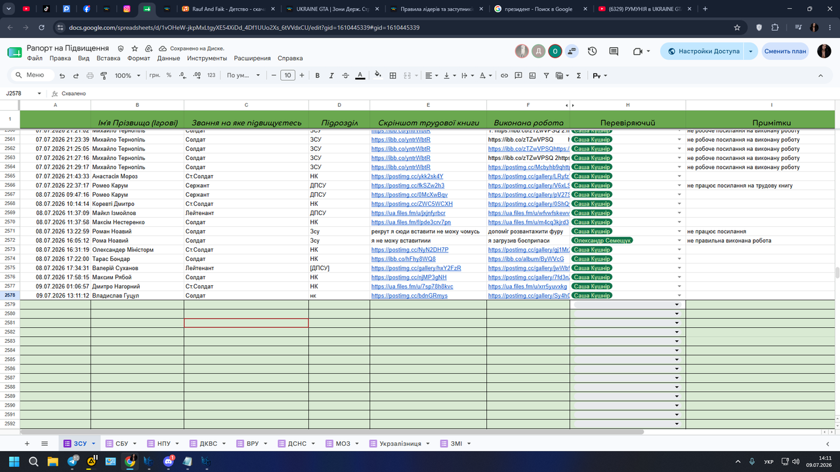Click the create filter funnel icon
Viewport: 840px width, 472px height.
click(546, 75)
